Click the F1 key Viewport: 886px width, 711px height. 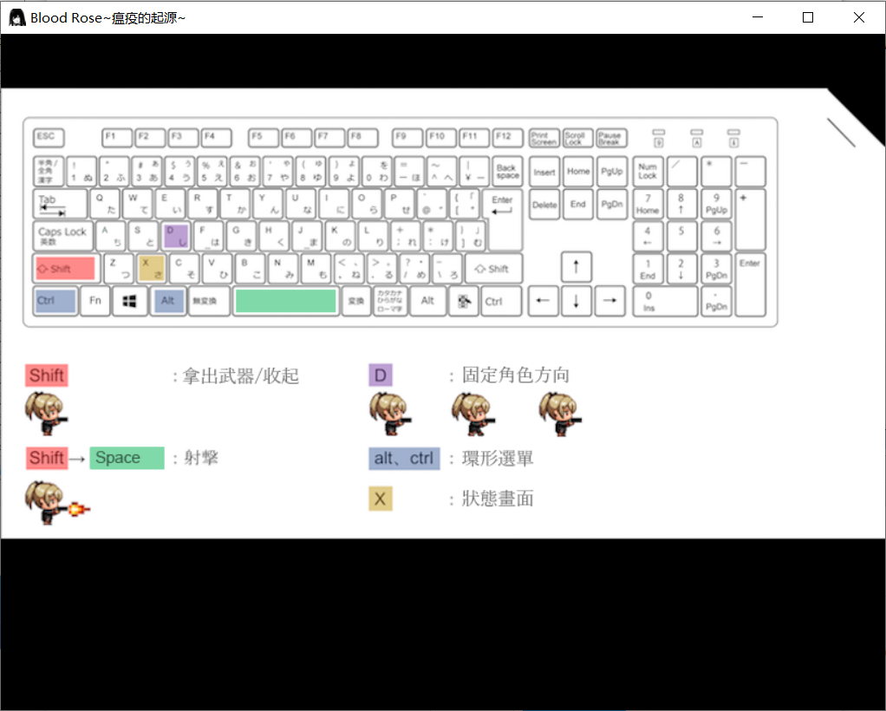pyautogui.click(x=117, y=137)
